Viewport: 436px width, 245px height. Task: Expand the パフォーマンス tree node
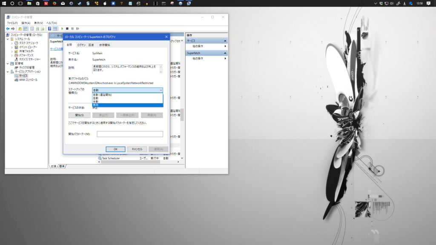[12, 55]
